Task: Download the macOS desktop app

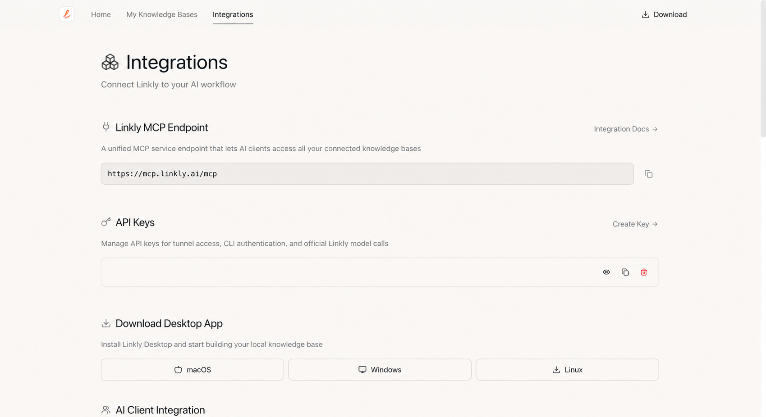Action: coord(193,370)
